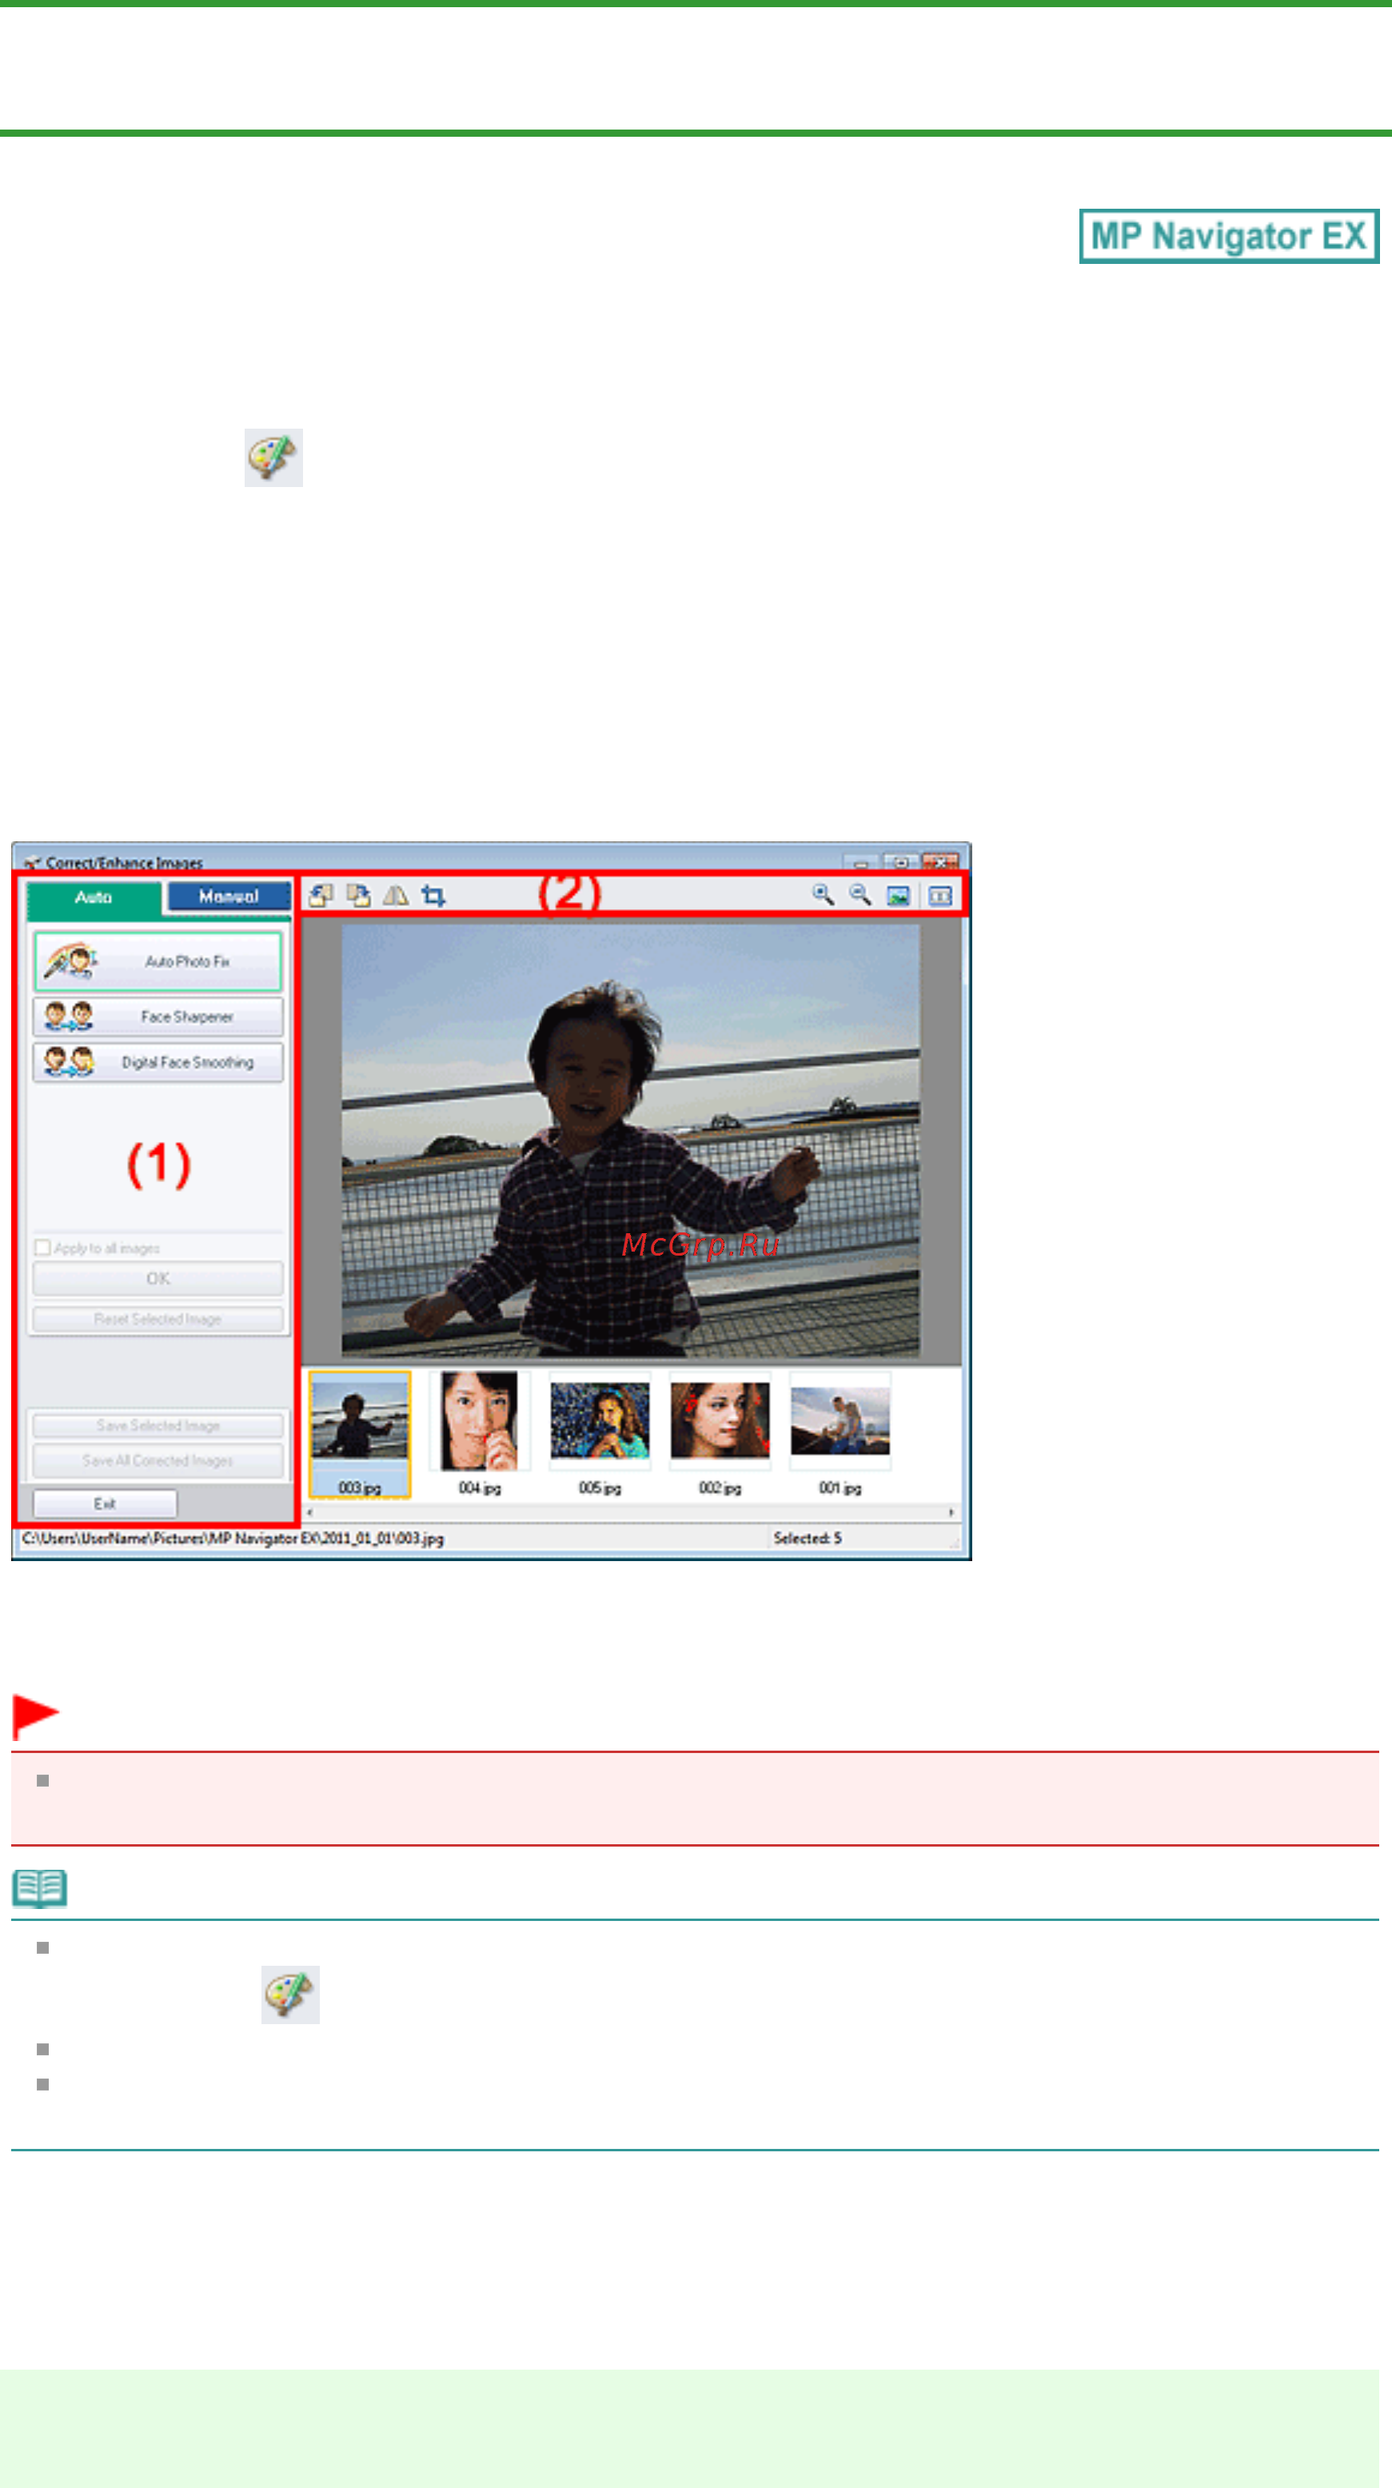Click the palette icon above the screenshot
Screen dimensions: 1392x2488
pos(273,457)
